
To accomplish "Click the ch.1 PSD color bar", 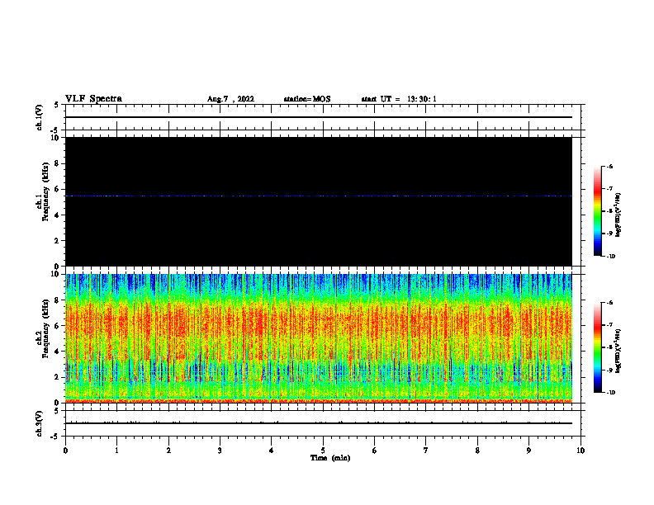I will tap(597, 211).
